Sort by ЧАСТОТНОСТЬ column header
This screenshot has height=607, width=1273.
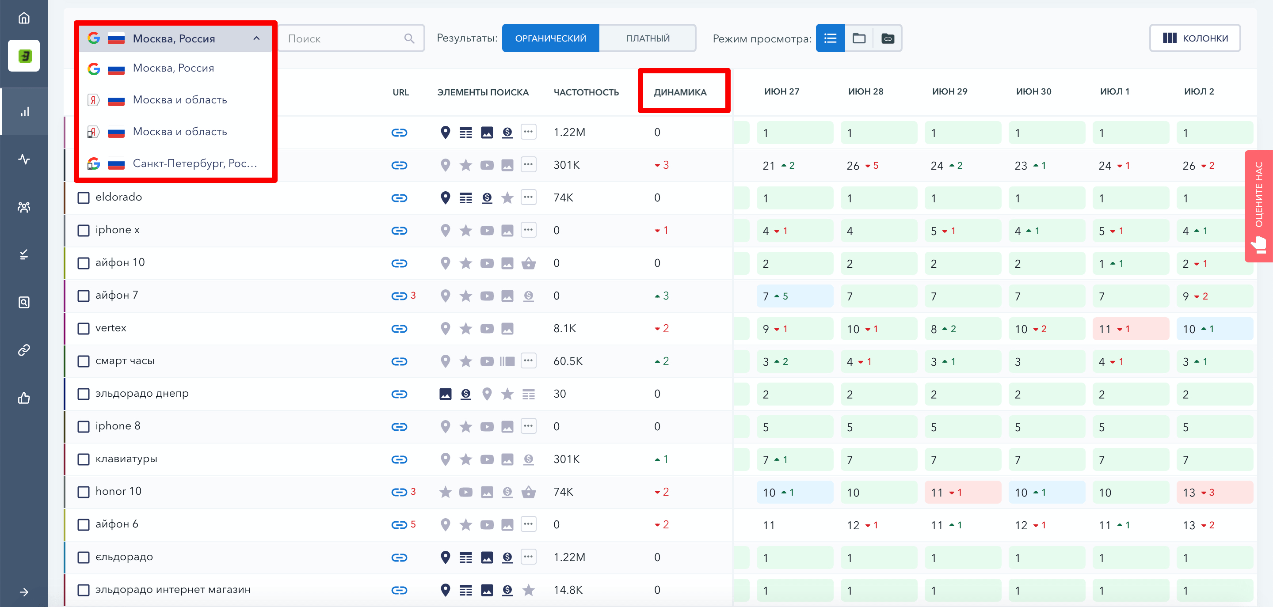tap(586, 92)
